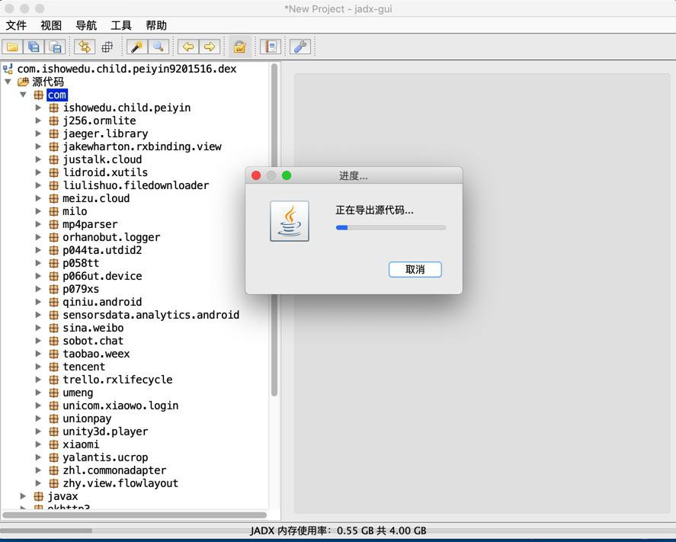Open the log viewer notebook icon
The image size is (676, 542).
271,47
